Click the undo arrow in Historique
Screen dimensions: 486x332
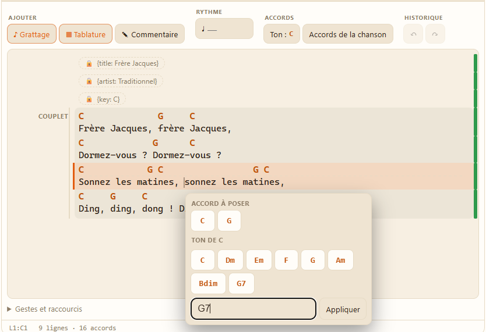click(413, 34)
